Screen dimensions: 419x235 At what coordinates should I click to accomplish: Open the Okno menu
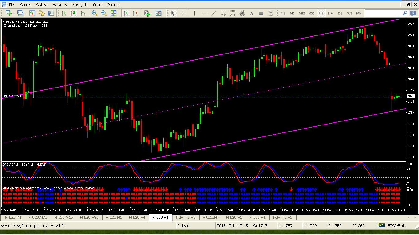[x=98, y=5]
